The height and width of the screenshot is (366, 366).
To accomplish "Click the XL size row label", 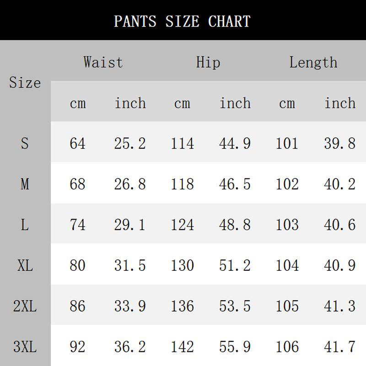I will click(x=25, y=265).
